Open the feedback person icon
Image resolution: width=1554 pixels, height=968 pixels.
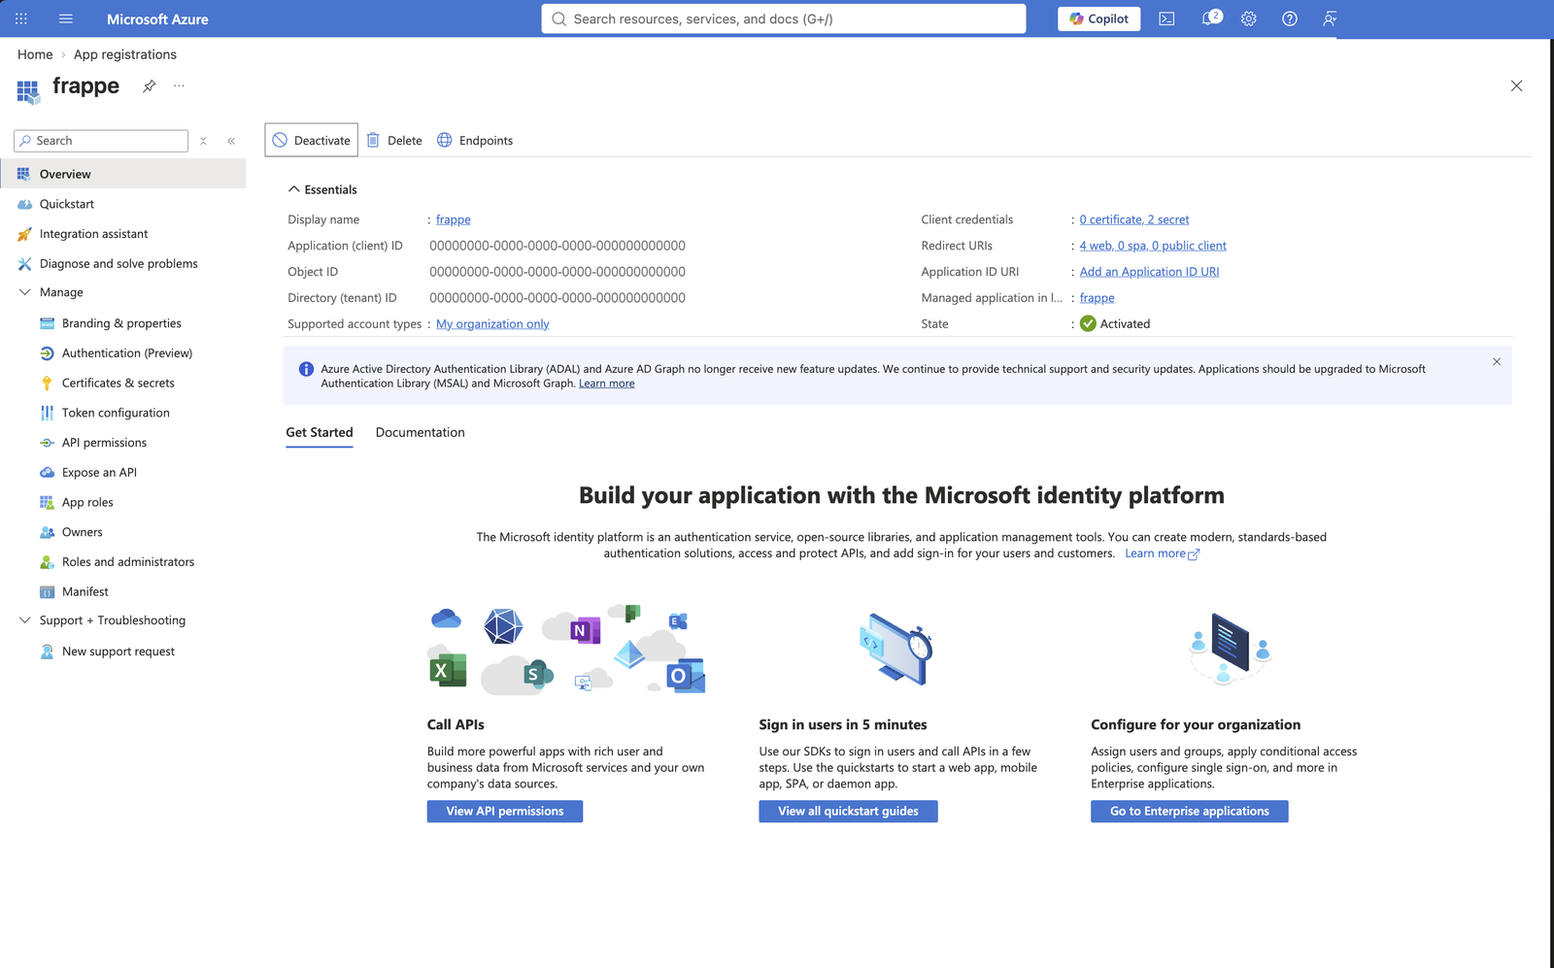[x=1330, y=18]
